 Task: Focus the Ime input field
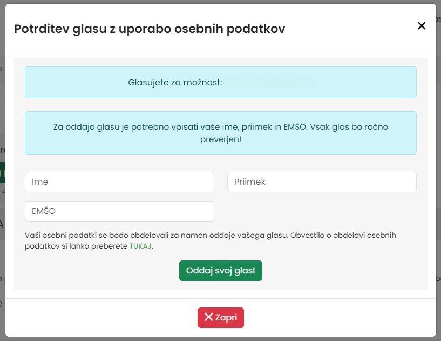pyautogui.click(x=119, y=182)
